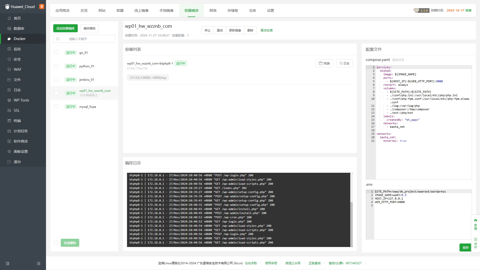
Task: Open the 容器 tab
Action: click(120, 10)
